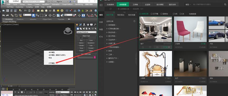Open the Modifiers menu
Viewport: 228px width, 96px height.
coord(46,4)
